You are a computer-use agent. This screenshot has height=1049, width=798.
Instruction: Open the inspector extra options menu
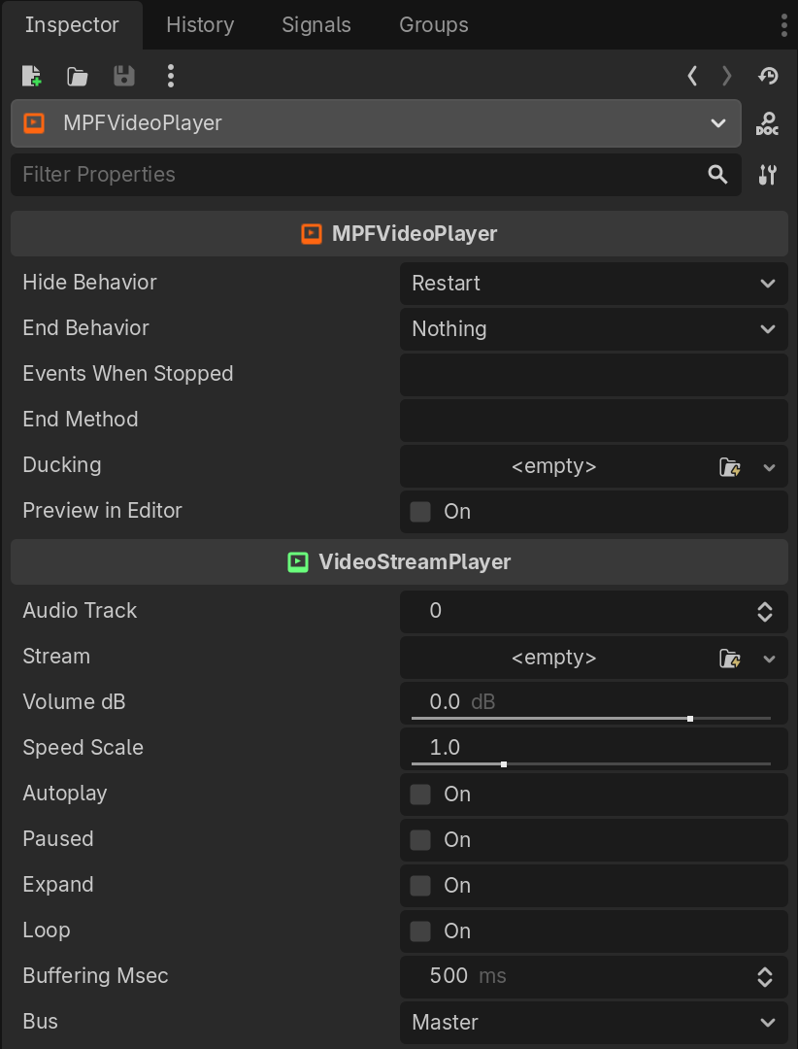click(x=171, y=76)
